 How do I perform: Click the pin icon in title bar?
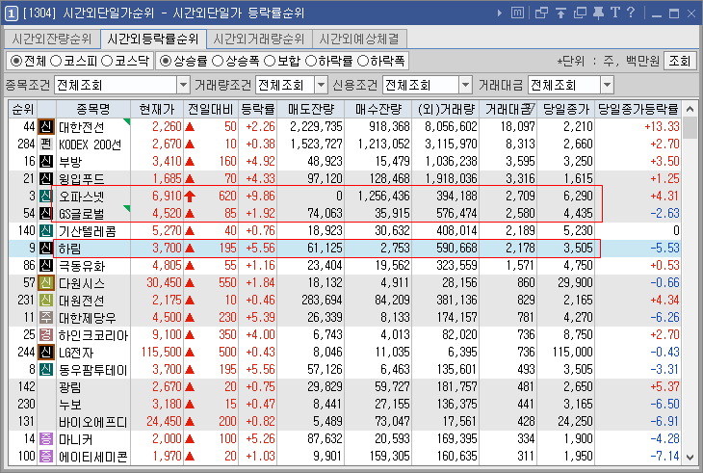pos(599,13)
